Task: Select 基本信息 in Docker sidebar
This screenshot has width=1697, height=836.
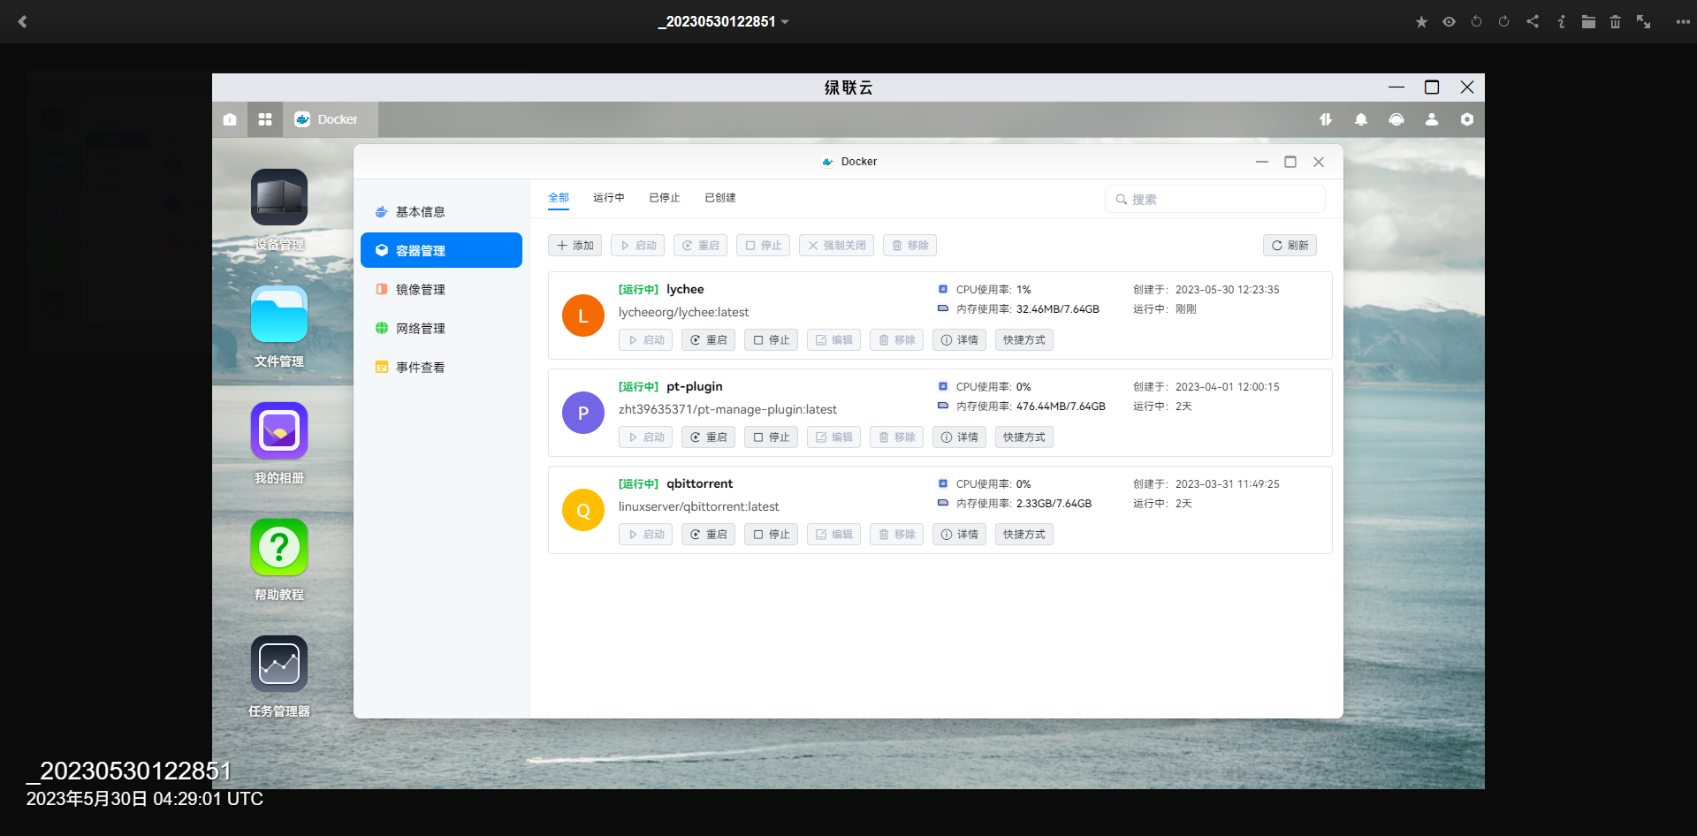Action: pyautogui.click(x=441, y=211)
